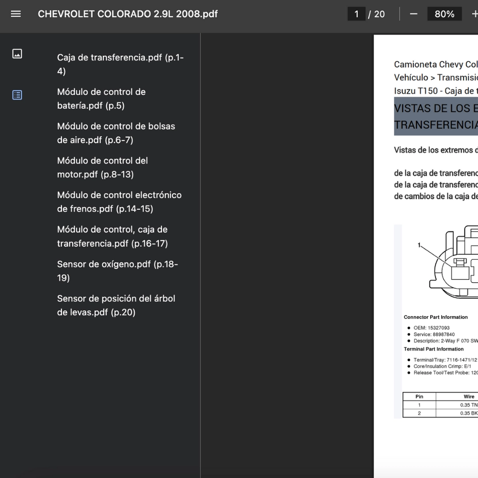Viewport: 478px width, 478px height.
Task: Open Sensor de posición del árbol de levas
Action: click(116, 305)
